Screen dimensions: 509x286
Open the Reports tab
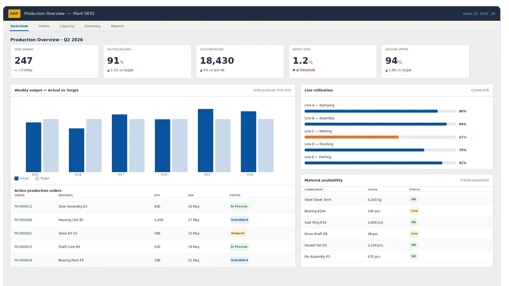[117, 26]
